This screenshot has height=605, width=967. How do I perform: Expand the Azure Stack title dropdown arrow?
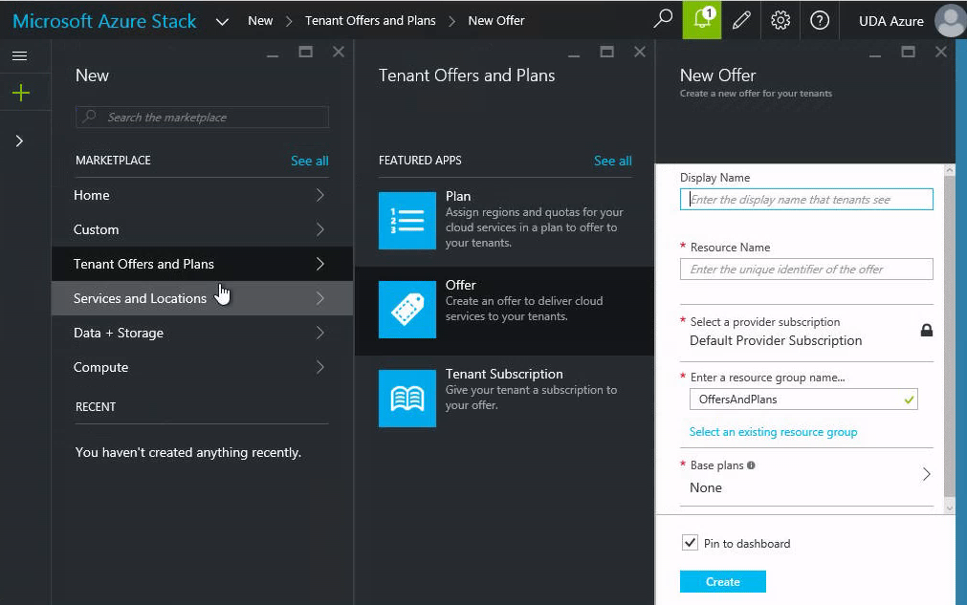[222, 21]
